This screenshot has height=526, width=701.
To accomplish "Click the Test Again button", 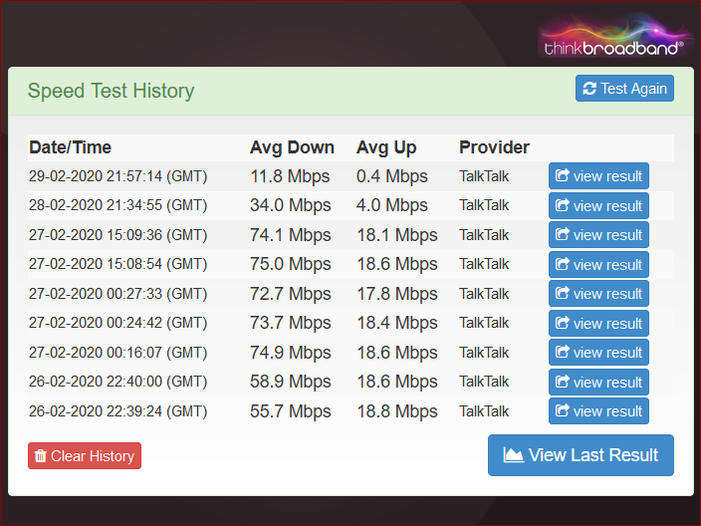I will (624, 88).
